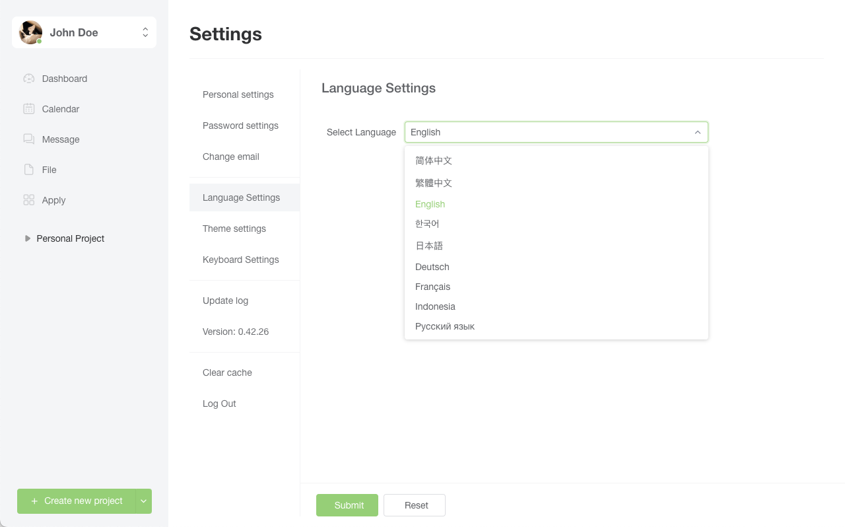Image resolution: width=845 pixels, height=527 pixels.
Task: Submit the language settings form
Action: pyautogui.click(x=347, y=505)
